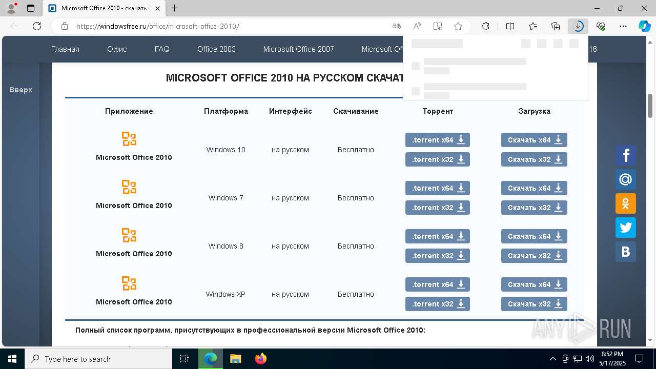Image resolution: width=656 pixels, height=369 pixels.
Task: Open Windows Start menu
Action: tap(12, 359)
